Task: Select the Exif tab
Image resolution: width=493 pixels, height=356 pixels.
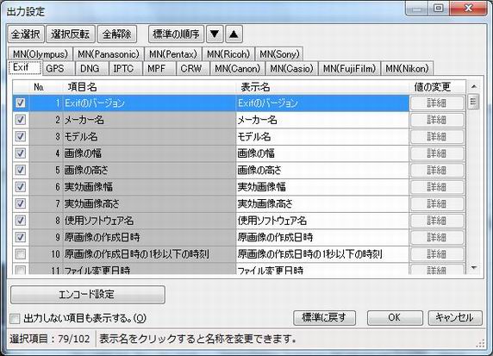Action: tap(25, 68)
